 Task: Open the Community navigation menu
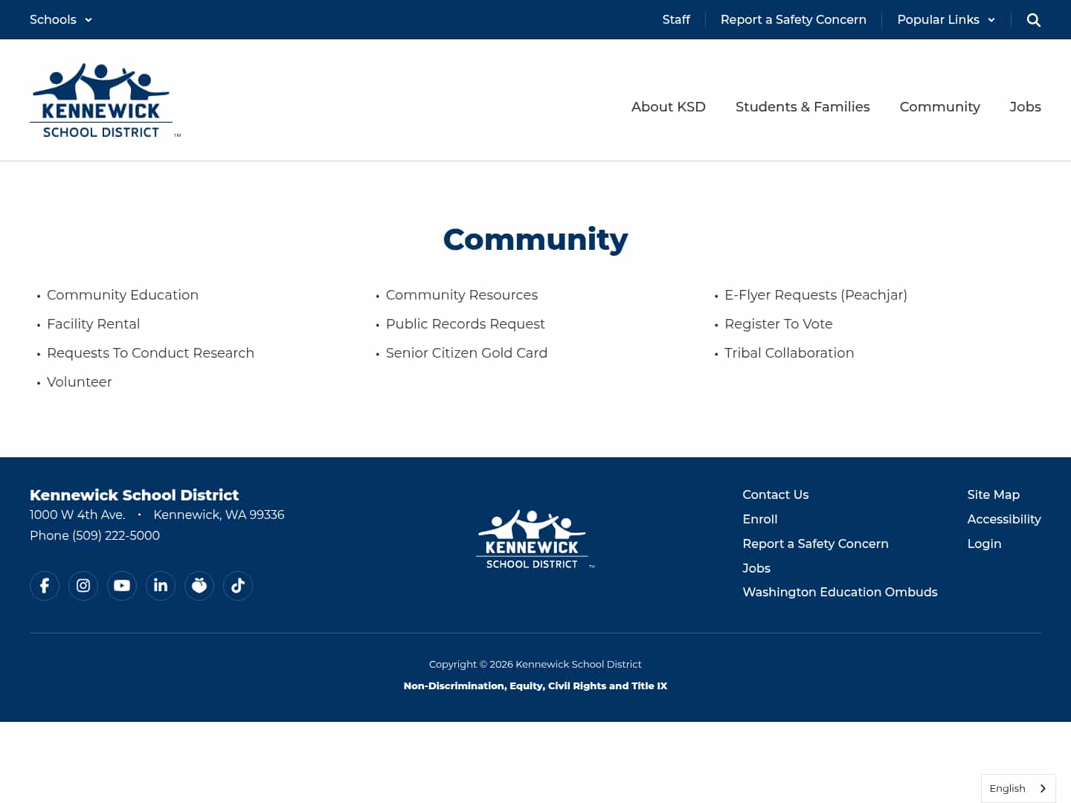[939, 106]
